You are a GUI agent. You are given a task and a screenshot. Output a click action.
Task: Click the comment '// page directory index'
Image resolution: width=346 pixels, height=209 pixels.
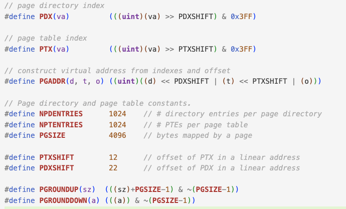[x=54, y=6]
